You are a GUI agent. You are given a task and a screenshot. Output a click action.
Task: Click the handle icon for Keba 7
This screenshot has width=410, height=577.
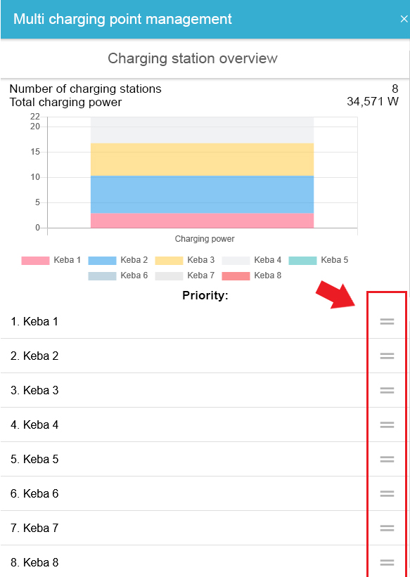pyautogui.click(x=387, y=528)
